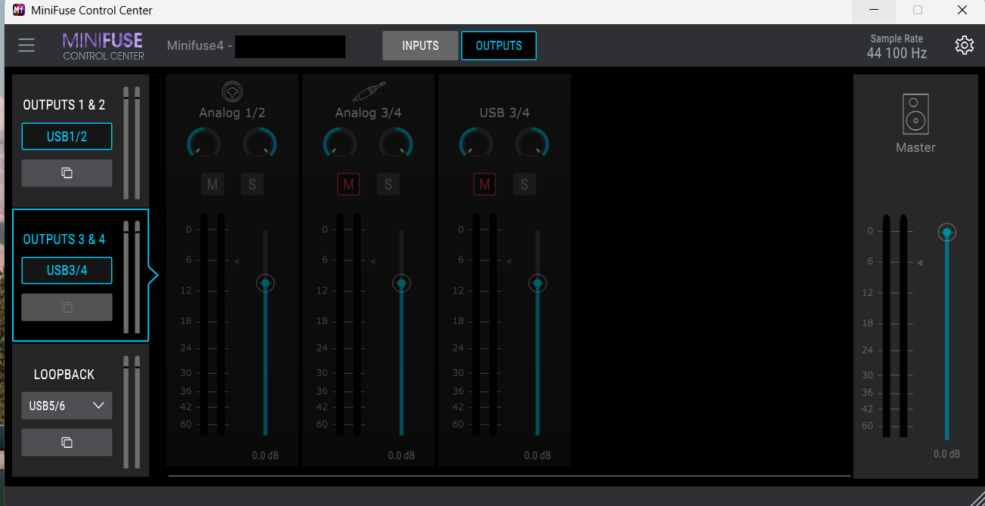Switch to the INPUTS tab
Viewport: 985px width, 506px height.
click(420, 45)
